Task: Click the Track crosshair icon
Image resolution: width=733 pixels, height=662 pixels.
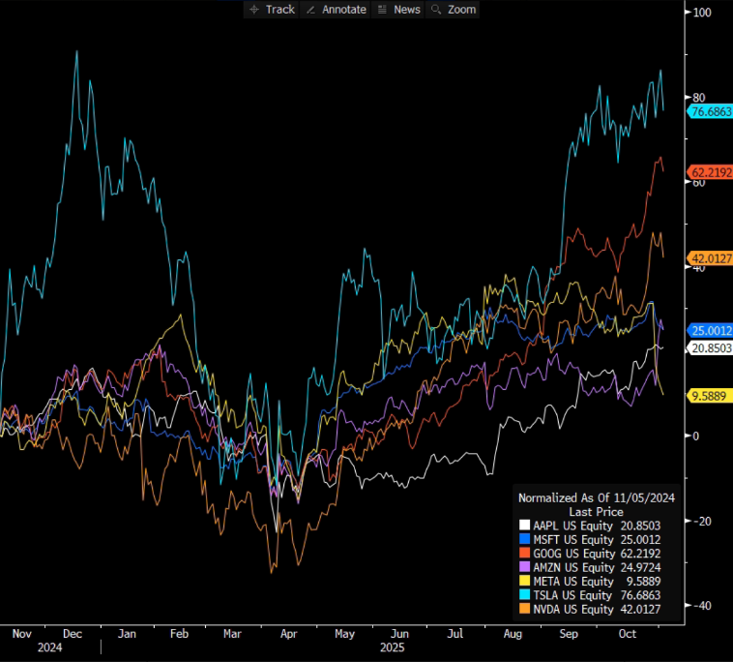Action: click(254, 10)
